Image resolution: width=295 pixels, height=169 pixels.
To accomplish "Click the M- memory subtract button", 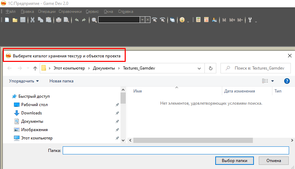I will 240,20.
